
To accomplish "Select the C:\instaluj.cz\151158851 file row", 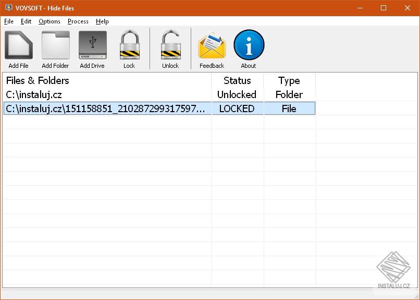I will tap(159, 109).
